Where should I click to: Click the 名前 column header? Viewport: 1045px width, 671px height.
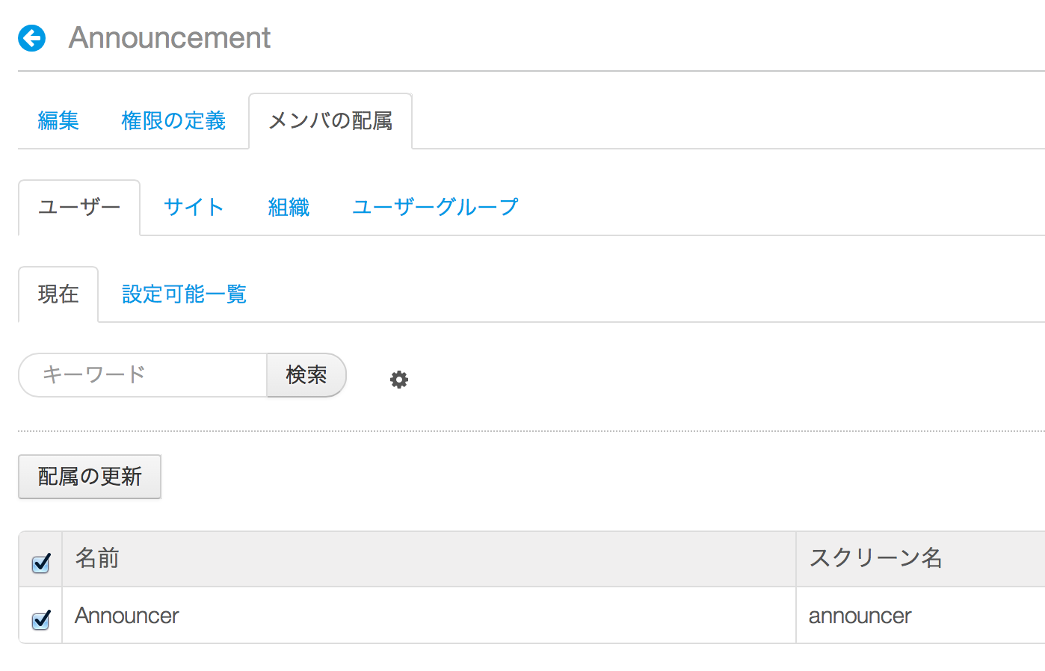[97, 558]
